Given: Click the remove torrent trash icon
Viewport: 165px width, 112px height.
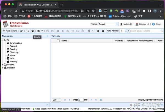Looking at the screenshot, I should pyautogui.click(x=63, y=31).
